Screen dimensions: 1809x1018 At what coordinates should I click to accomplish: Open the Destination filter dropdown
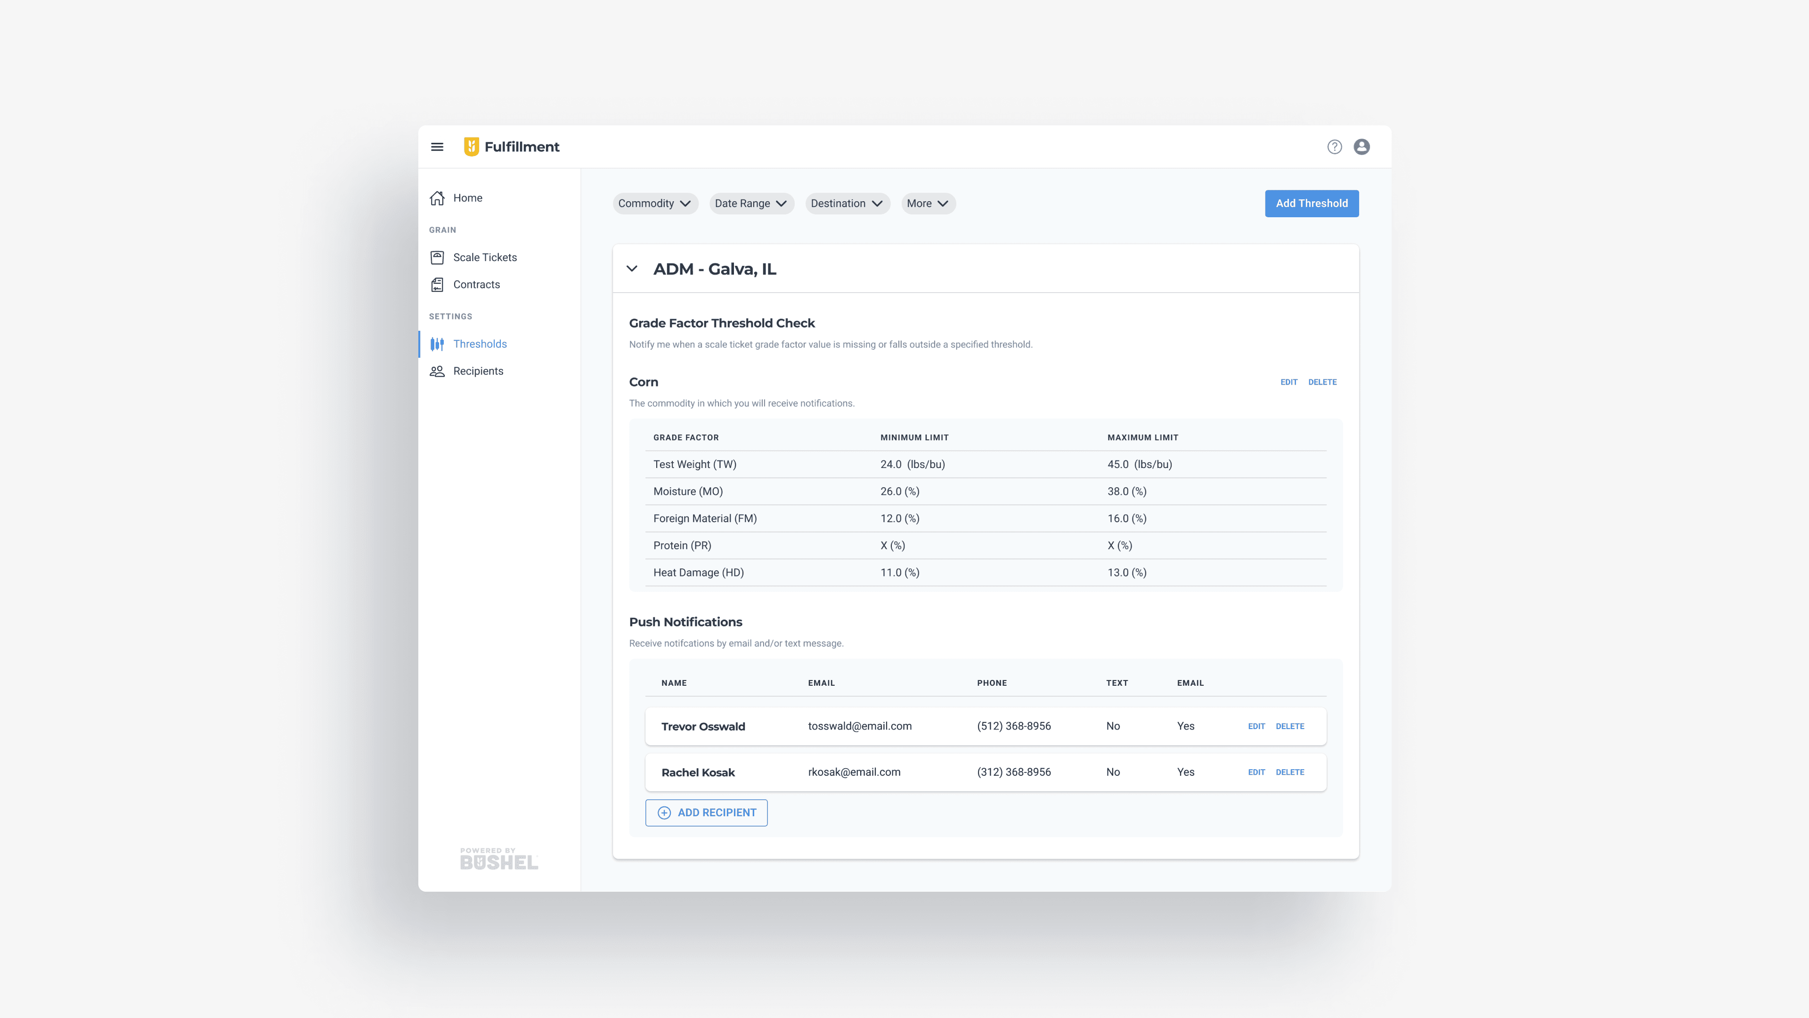click(847, 204)
